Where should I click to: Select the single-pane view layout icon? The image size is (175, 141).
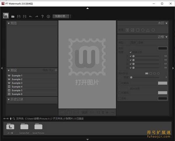[62, 112]
